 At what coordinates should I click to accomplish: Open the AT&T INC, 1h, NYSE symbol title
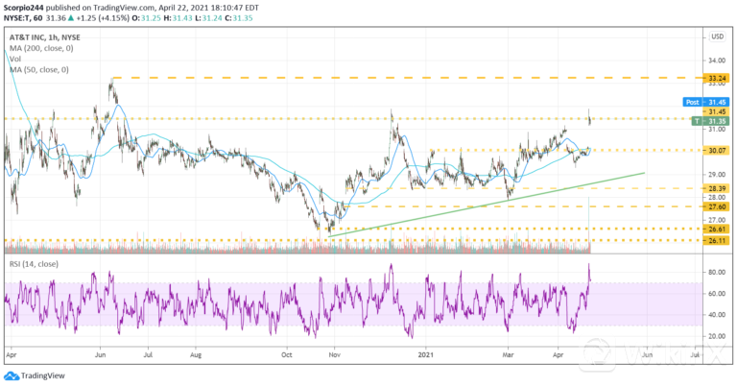pos(46,36)
